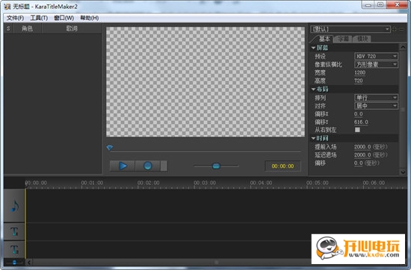Click the 高度 value 720
Image resolution: width=411 pixels, height=270 pixels.
coord(358,81)
